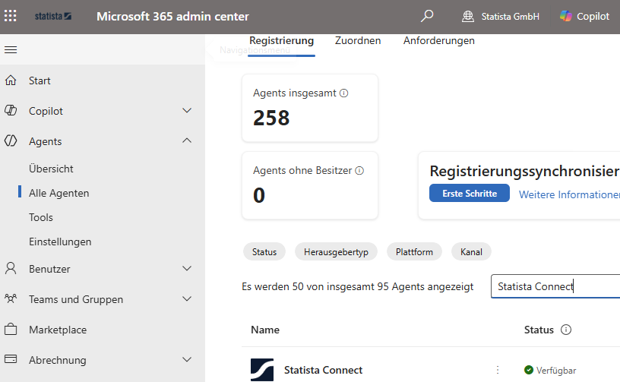Screen dimensions: 620x382
Task: Click the Statista GmbH organization name
Action: coord(510,16)
